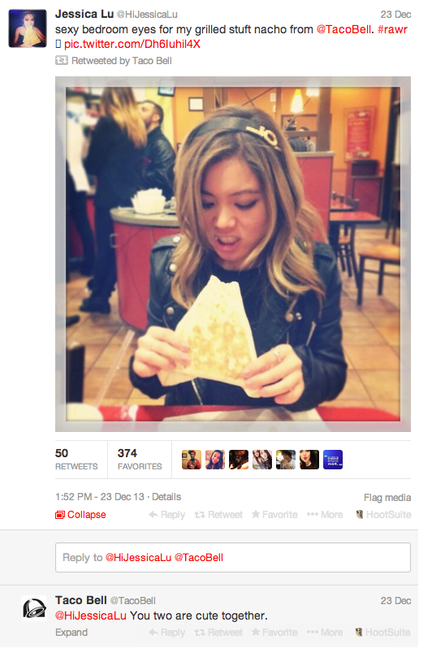This screenshot has height=648, width=432.
Task: Favorite Jessica Lu's tweet with the star
Action: [x=274, y=515]
